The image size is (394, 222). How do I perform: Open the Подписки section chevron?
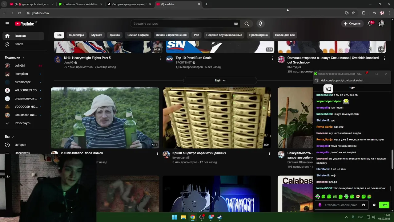(x=23, y=57)
